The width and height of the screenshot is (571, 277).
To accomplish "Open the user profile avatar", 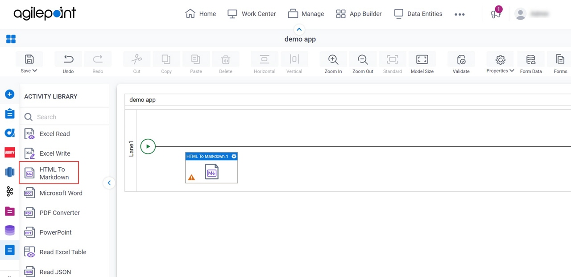I will [520, 14].
